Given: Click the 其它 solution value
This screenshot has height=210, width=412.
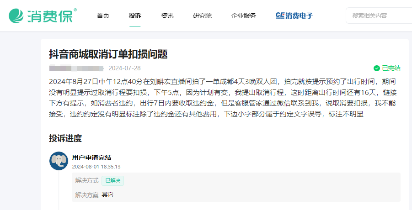Looking at the screenshot, I should (107, 195).
